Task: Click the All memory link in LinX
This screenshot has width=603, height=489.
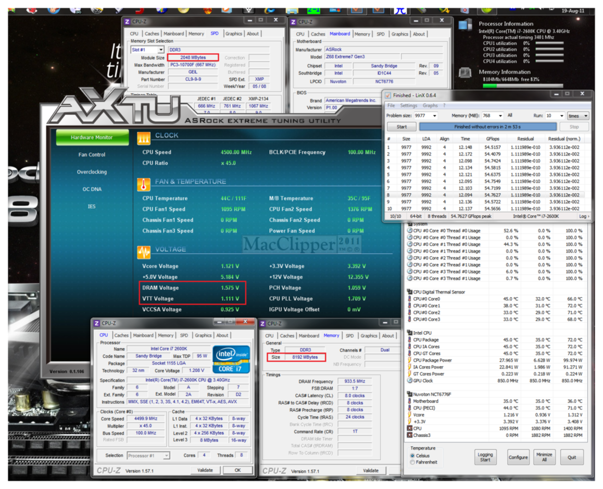Action: point(510,115)
